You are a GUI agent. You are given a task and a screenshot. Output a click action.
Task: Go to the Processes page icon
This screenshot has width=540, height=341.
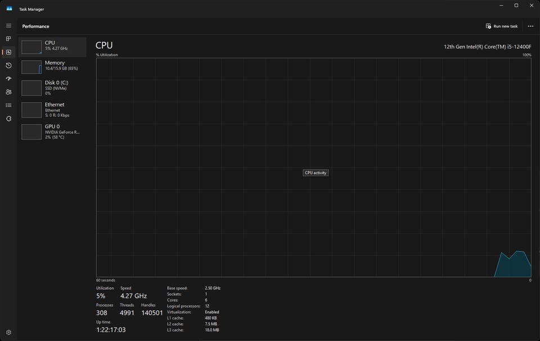pyautogui.click(x=8, y=39)
